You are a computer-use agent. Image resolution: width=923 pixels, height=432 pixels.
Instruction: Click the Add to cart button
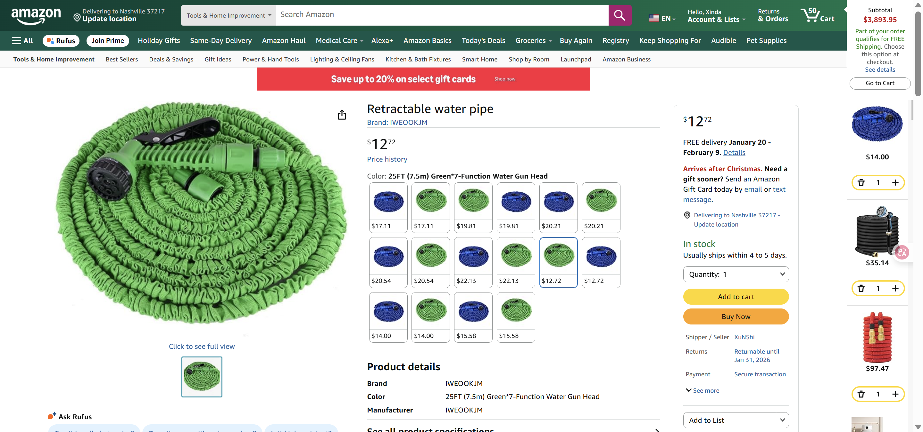tap(736, 297)
